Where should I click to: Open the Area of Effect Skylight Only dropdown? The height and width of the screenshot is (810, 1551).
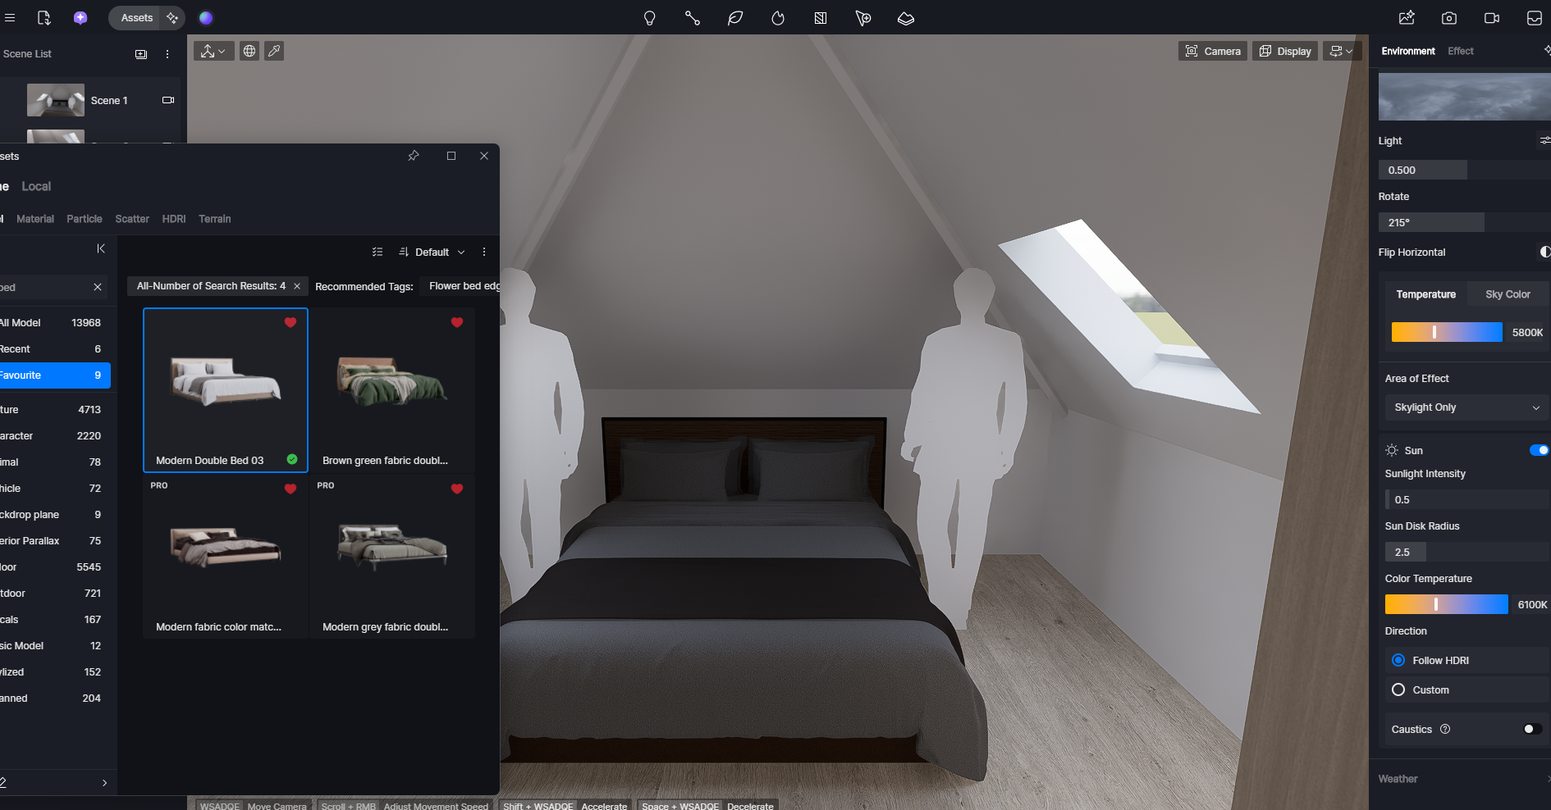point(1466,407)
